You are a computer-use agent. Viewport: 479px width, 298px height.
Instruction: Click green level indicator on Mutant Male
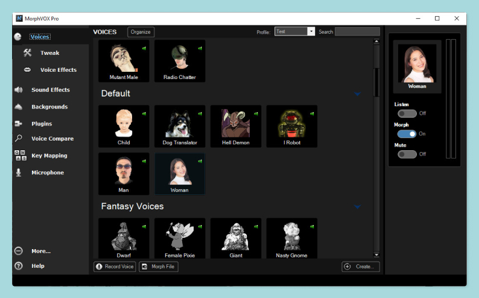pos(144,48)
